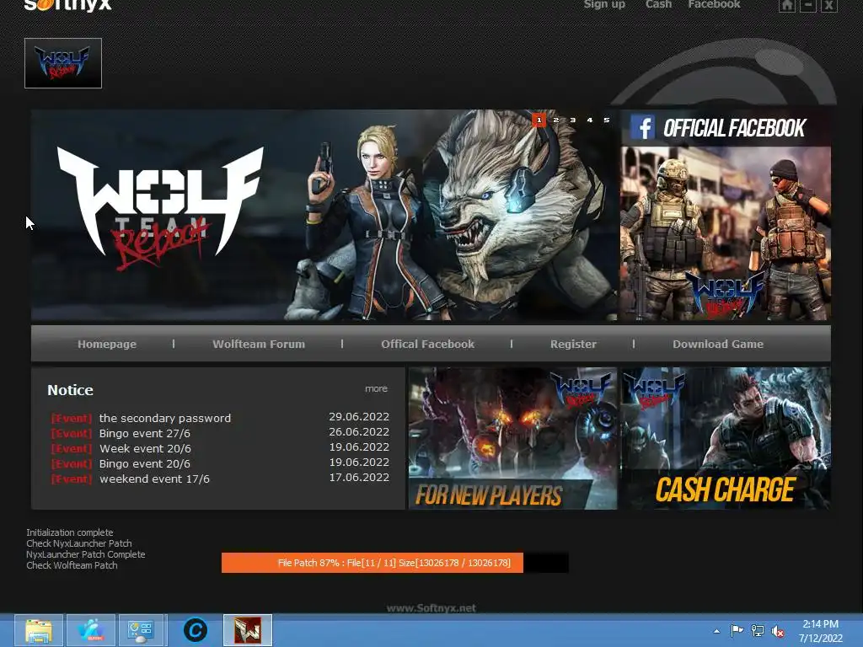The height and width of the screenshot is (647, 863).
Task: Open the Offical Facebook nav item
Action: click(427, 344)
